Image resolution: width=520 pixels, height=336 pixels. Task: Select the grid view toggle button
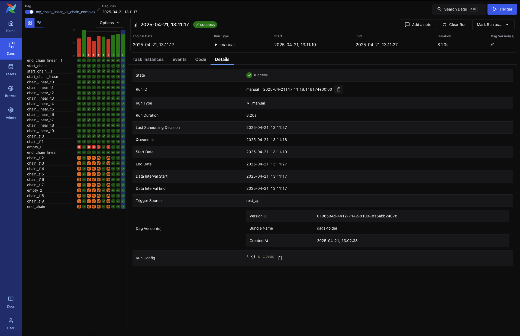coord(30,23)
